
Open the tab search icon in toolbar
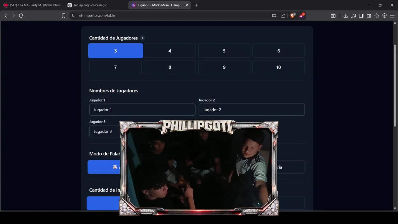[x=333, y=16]
